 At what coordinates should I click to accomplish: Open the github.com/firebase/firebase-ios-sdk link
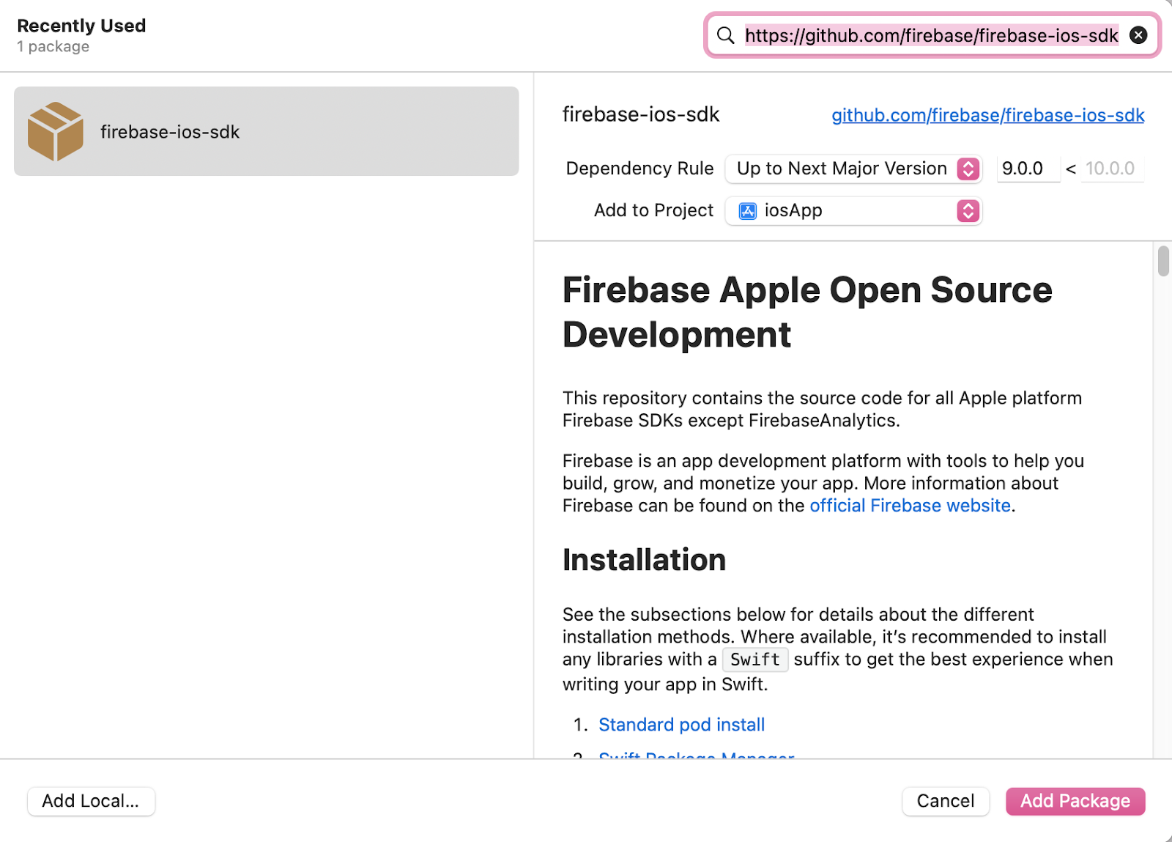coord(987,115)
